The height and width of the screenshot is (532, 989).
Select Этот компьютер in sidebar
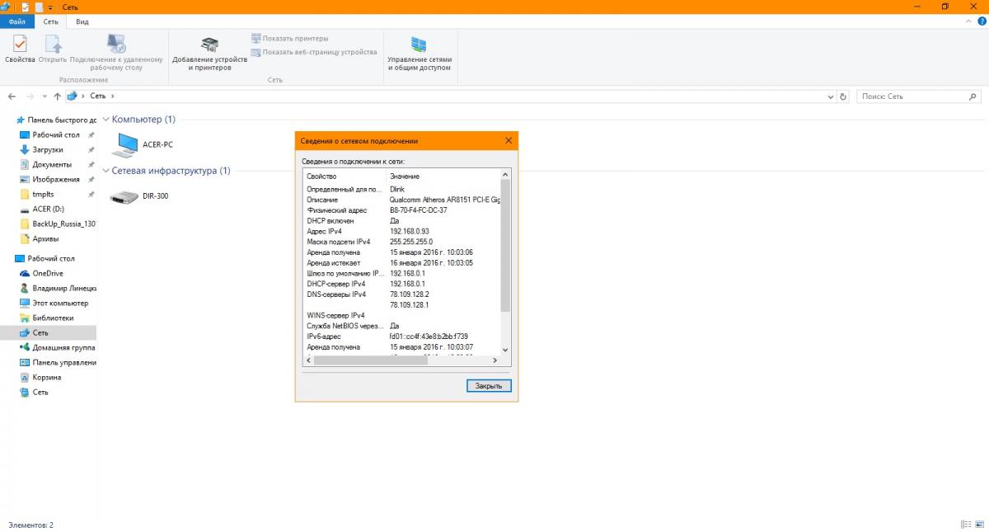tap(54, 303)
